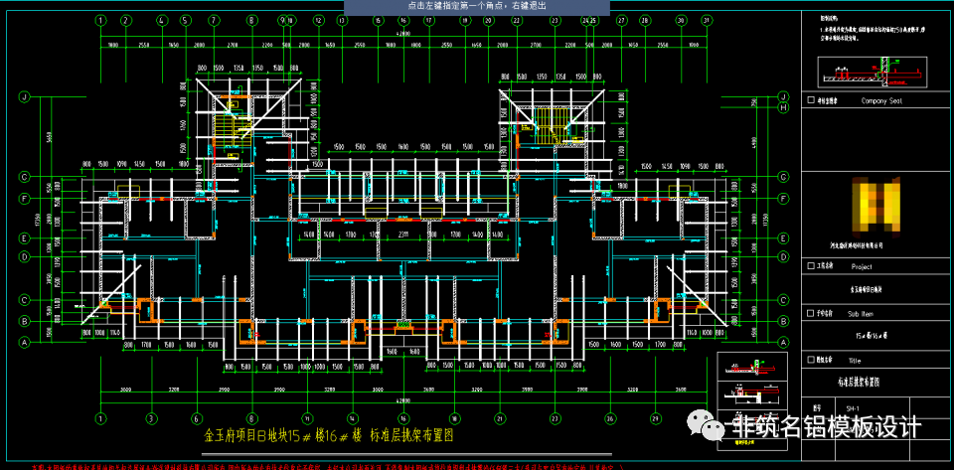Select the left-side axis bubble E
954x470 pixels.
pyautogui.click(x=24, y=237)
